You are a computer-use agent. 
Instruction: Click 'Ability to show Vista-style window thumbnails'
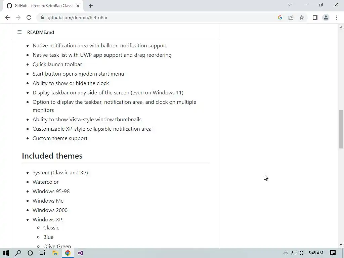pos(87,119)
